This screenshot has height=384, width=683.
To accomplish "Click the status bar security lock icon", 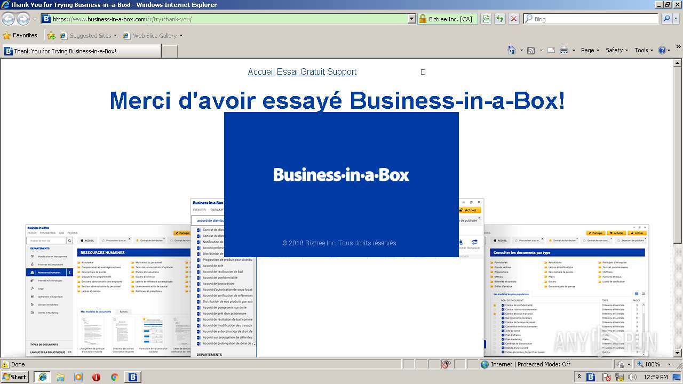I will coord(621,364).
